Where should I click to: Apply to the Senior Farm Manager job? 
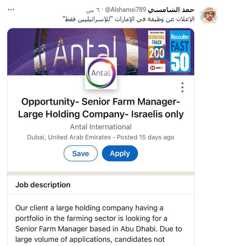120,153
